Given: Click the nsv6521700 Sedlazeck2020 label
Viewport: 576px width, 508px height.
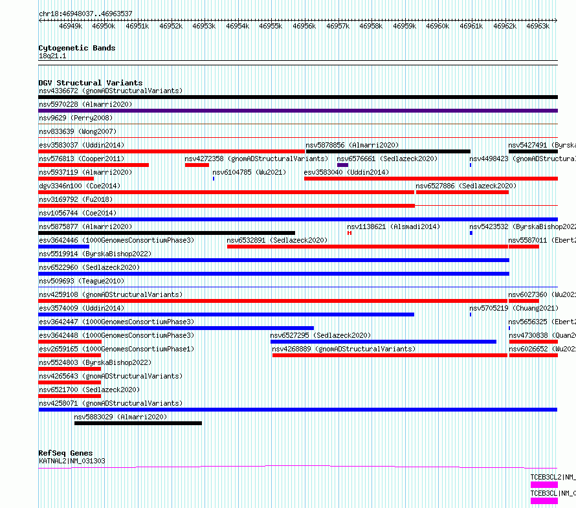Looking at the screenshot, I should tap(89, 390).
